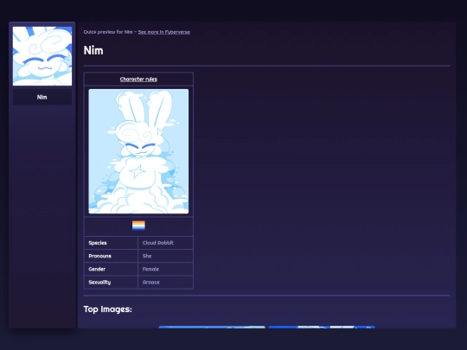Viewport: 467px width, 350px height.
Task: Select the Pronouns label cell
Action: pos(111,256)
